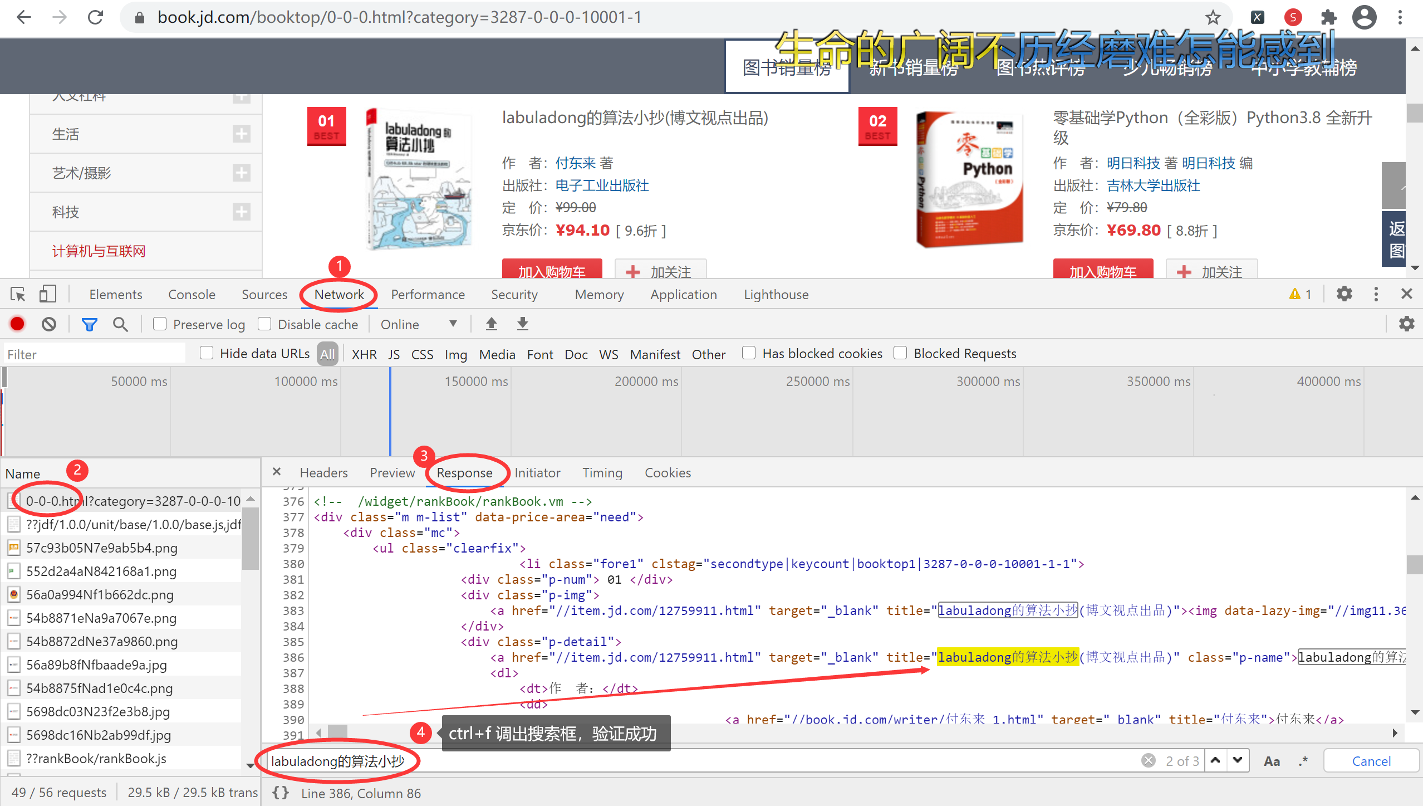Click the browser address bar
This screenshot has width=1423, height=806.
pyautogui.click(x=668, y=17)
